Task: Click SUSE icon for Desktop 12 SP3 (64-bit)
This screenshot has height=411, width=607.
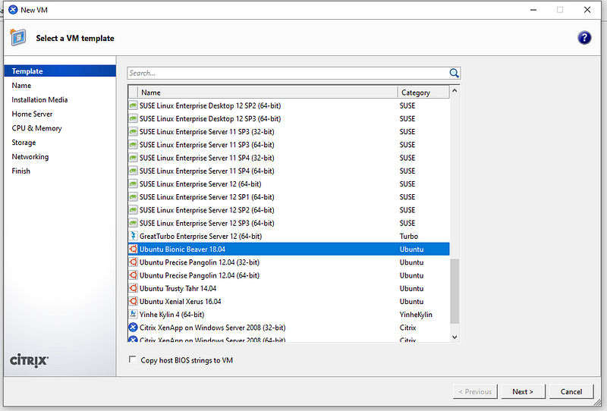Action: click(133, 118)
